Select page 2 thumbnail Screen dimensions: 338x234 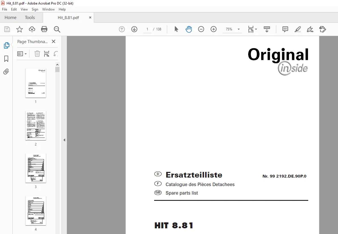point(36,126)
